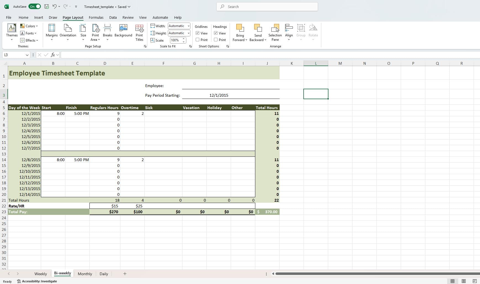
Task: Uncheck Gridlines View checkbox
Action: 198,33
